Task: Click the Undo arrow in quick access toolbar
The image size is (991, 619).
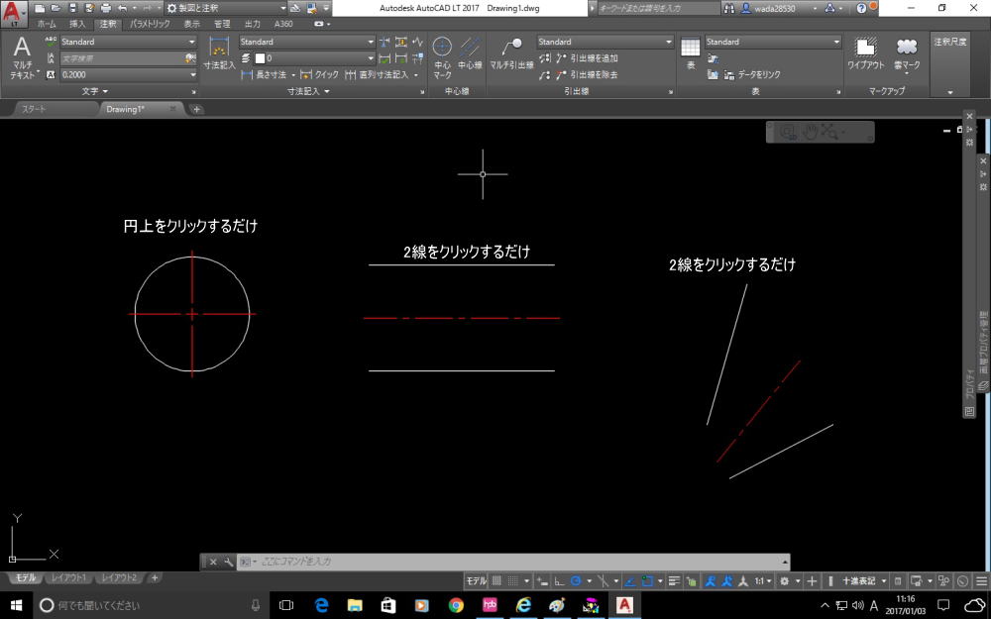Action: coord(122,8)
